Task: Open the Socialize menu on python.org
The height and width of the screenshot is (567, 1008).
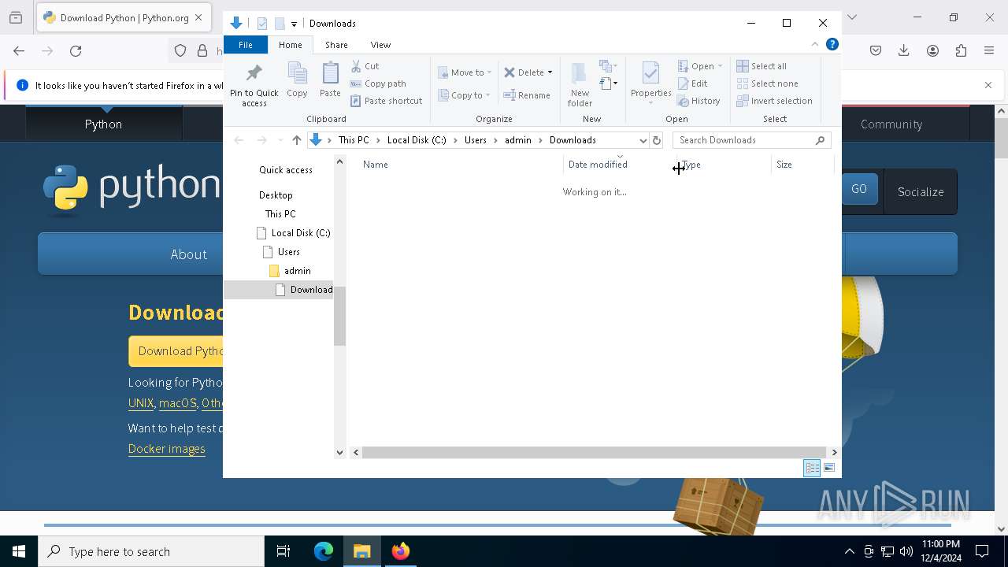Action: pyautogui.click(x=920, y=191)
